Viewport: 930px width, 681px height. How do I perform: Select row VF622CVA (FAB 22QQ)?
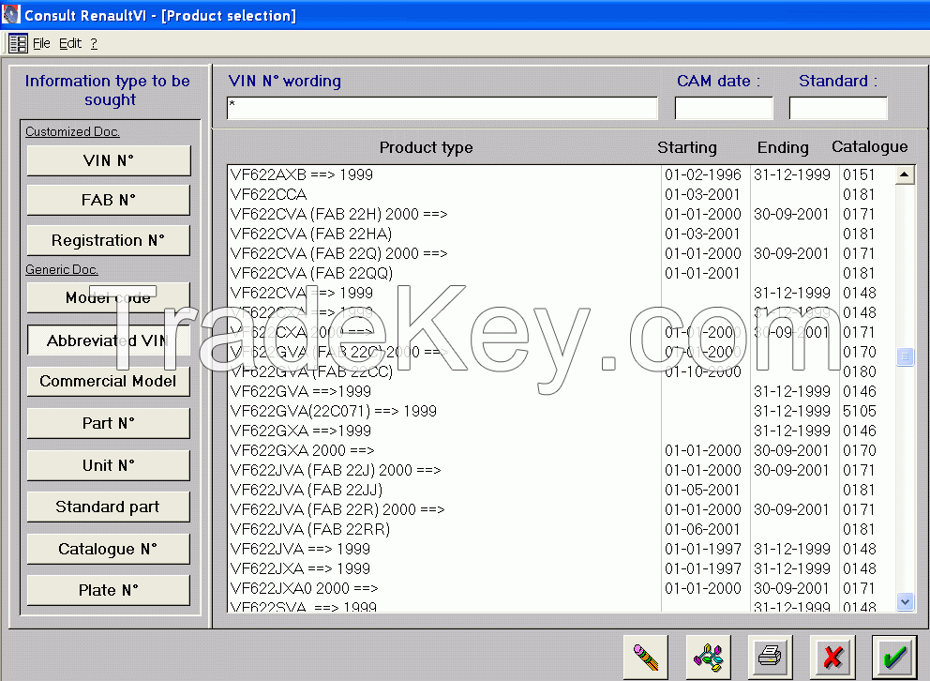(x=561, y=273)
